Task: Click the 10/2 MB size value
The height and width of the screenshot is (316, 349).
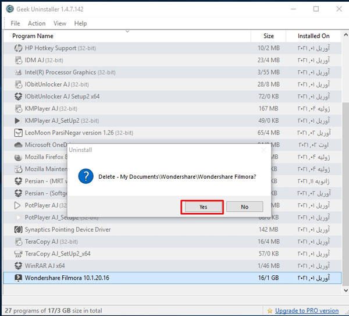Action: click(268, 48)
